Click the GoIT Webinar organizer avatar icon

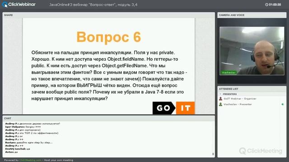[x=220, y=99]
